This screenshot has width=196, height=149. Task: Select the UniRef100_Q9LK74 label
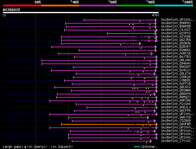pos(176,74)
